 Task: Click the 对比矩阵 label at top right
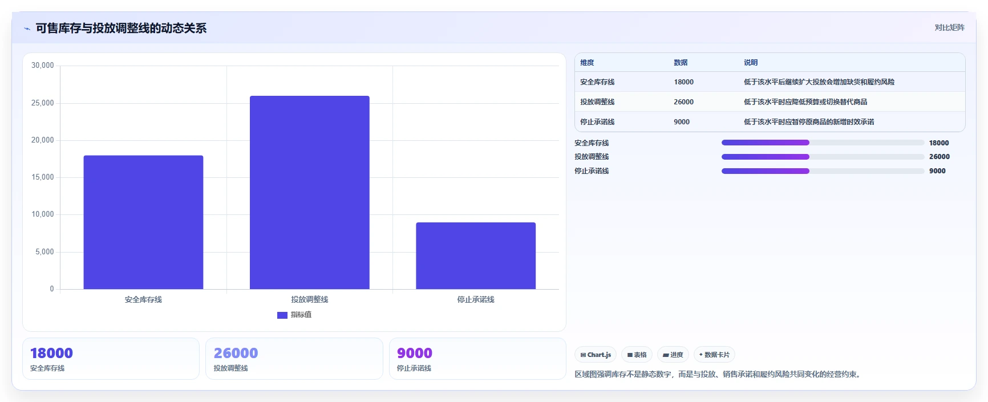949,27
